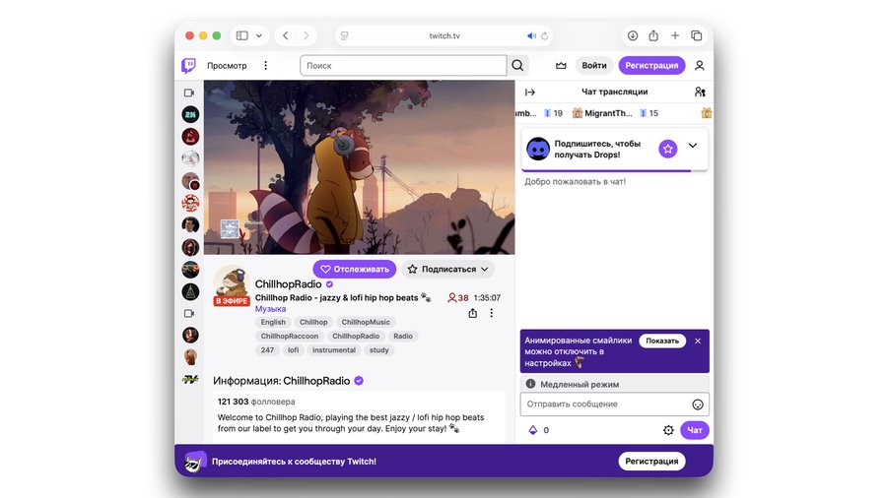887x498 pixels.
Task: Open the ChillhopRadio channel name link
Action: pos(288,284)
